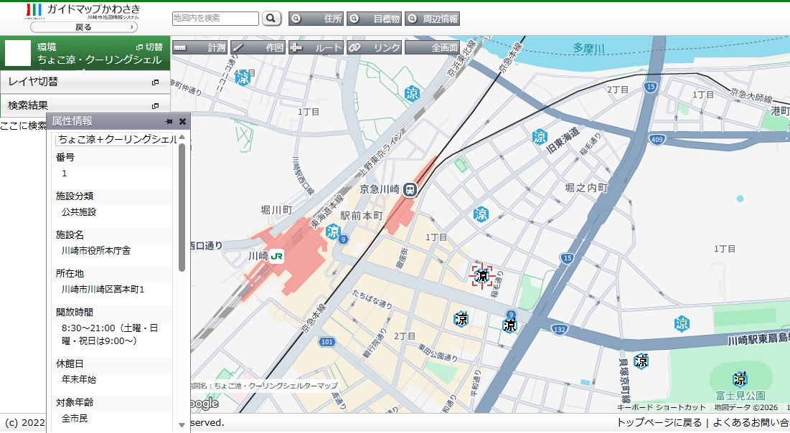Click the 涼 marker next to 駅前本町

point(333,232)
